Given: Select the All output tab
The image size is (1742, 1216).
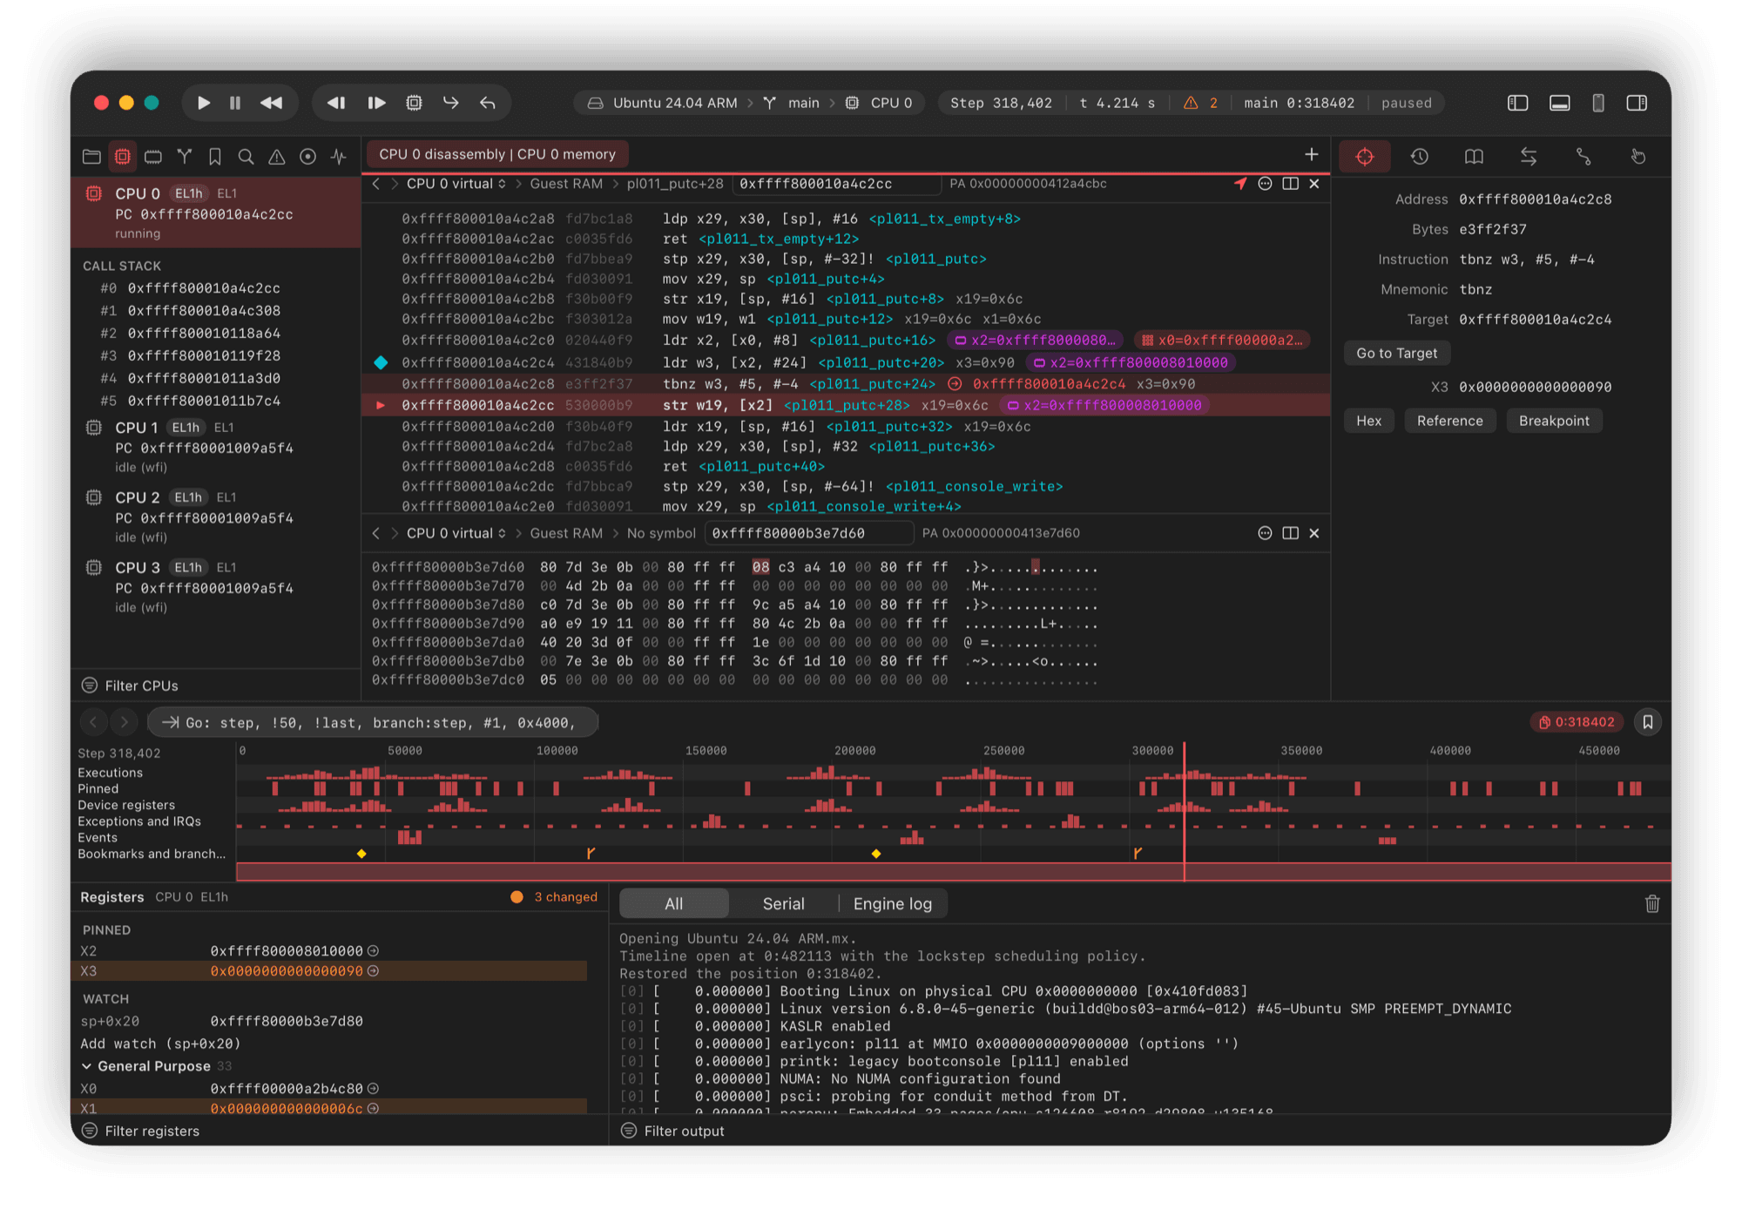Looking at the screenshot, I should click(x=674, y=904).
